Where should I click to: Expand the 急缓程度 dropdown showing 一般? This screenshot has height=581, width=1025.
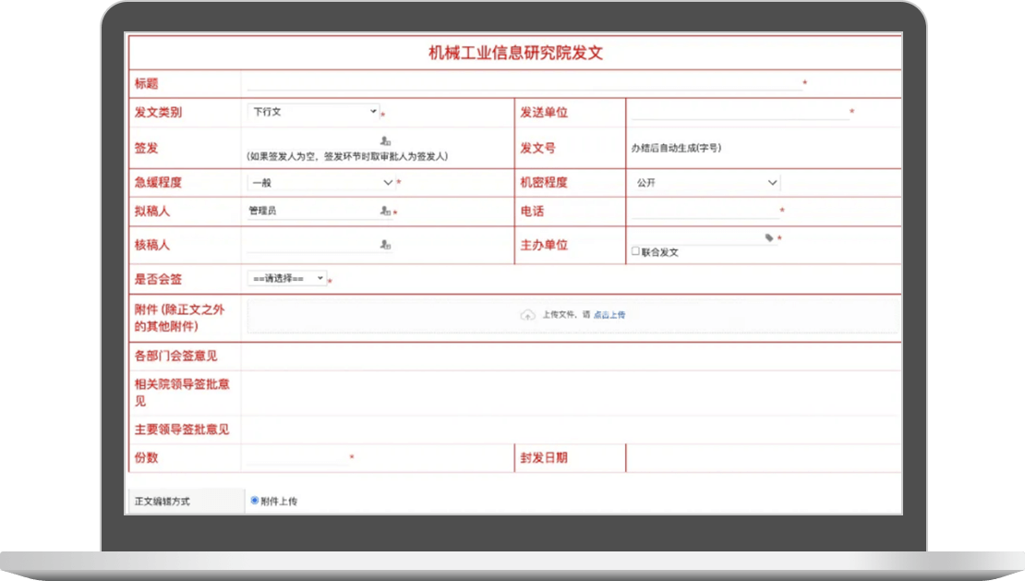click(x=320, y=183)
